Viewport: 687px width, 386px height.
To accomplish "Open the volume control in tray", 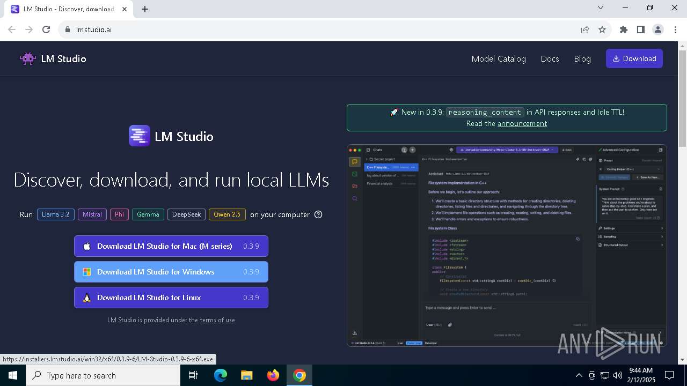I will (x=617, y=375).
